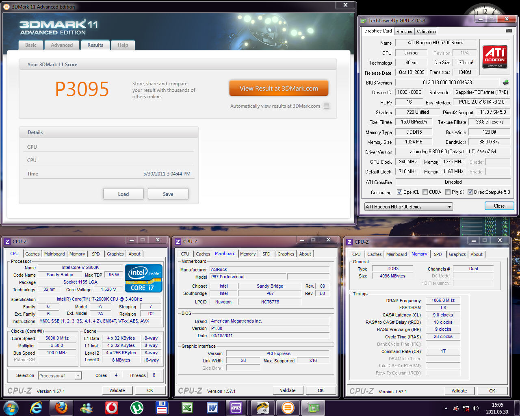Launch Internet Explorer from the taskbar
The height and width of the screenshot is (416, 520).
coord(37,408)
